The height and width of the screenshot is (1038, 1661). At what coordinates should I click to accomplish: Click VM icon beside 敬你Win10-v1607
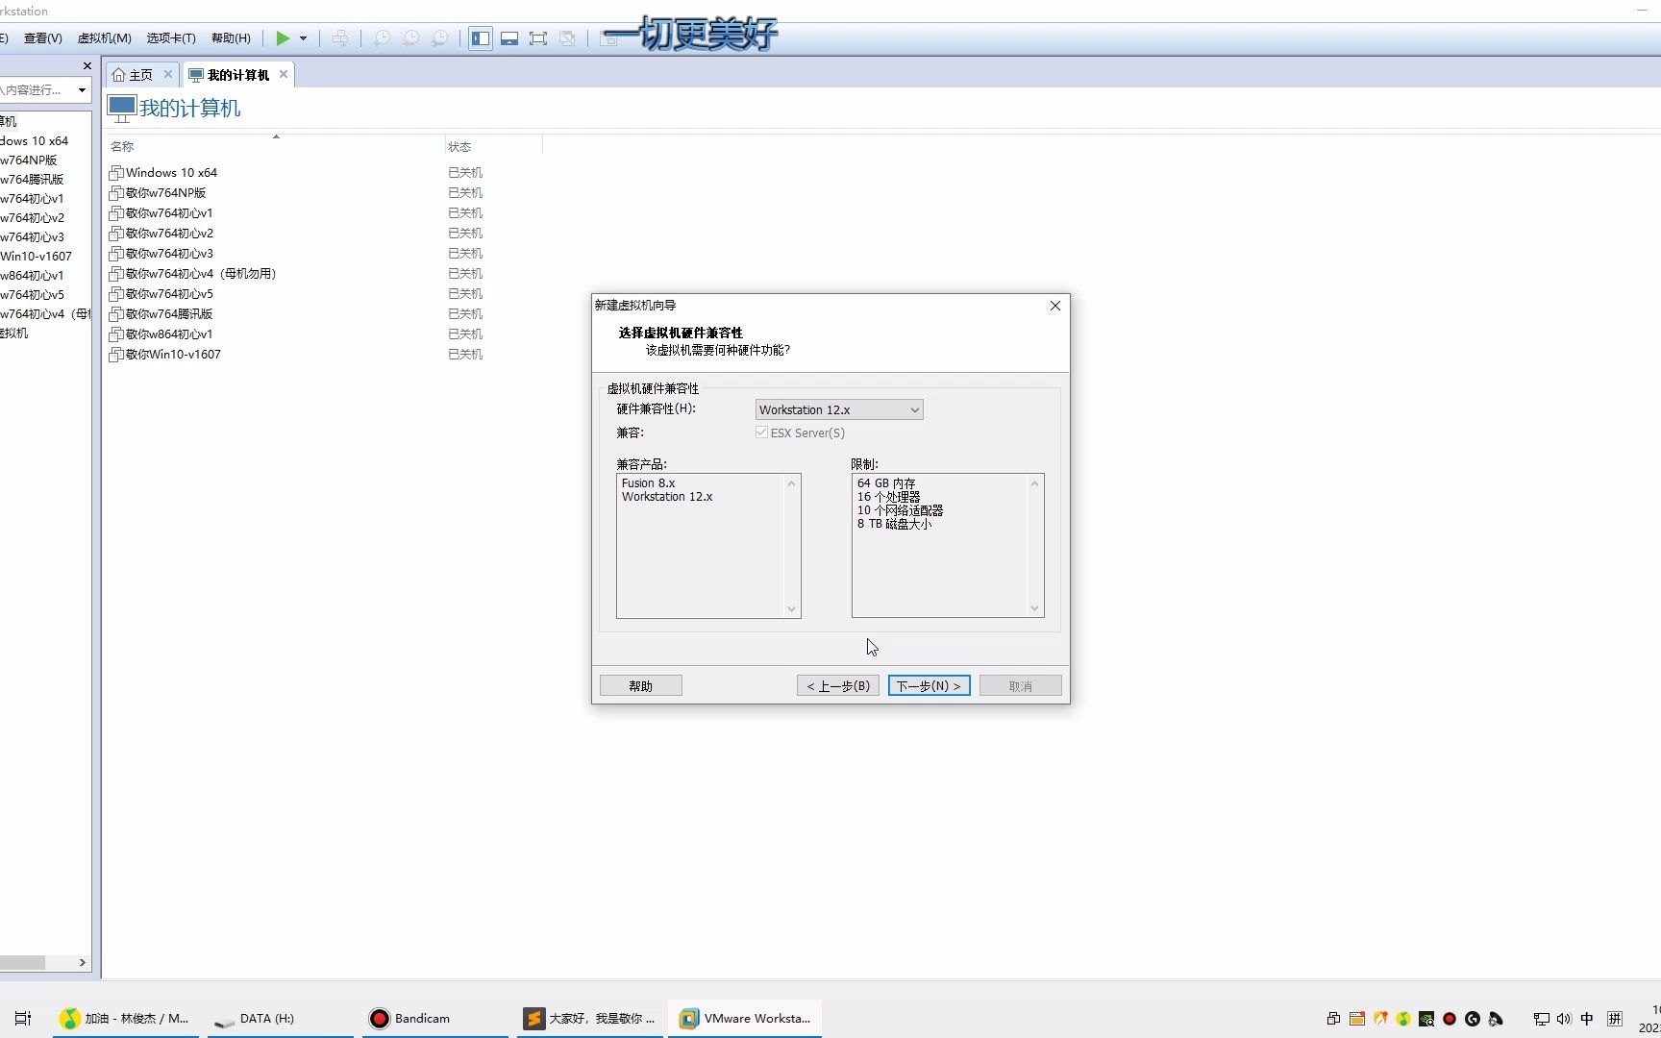[116, 355]
